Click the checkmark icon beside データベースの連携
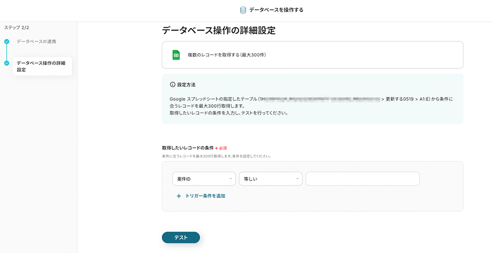Screen dimensions: 492x253 [7, 42]
